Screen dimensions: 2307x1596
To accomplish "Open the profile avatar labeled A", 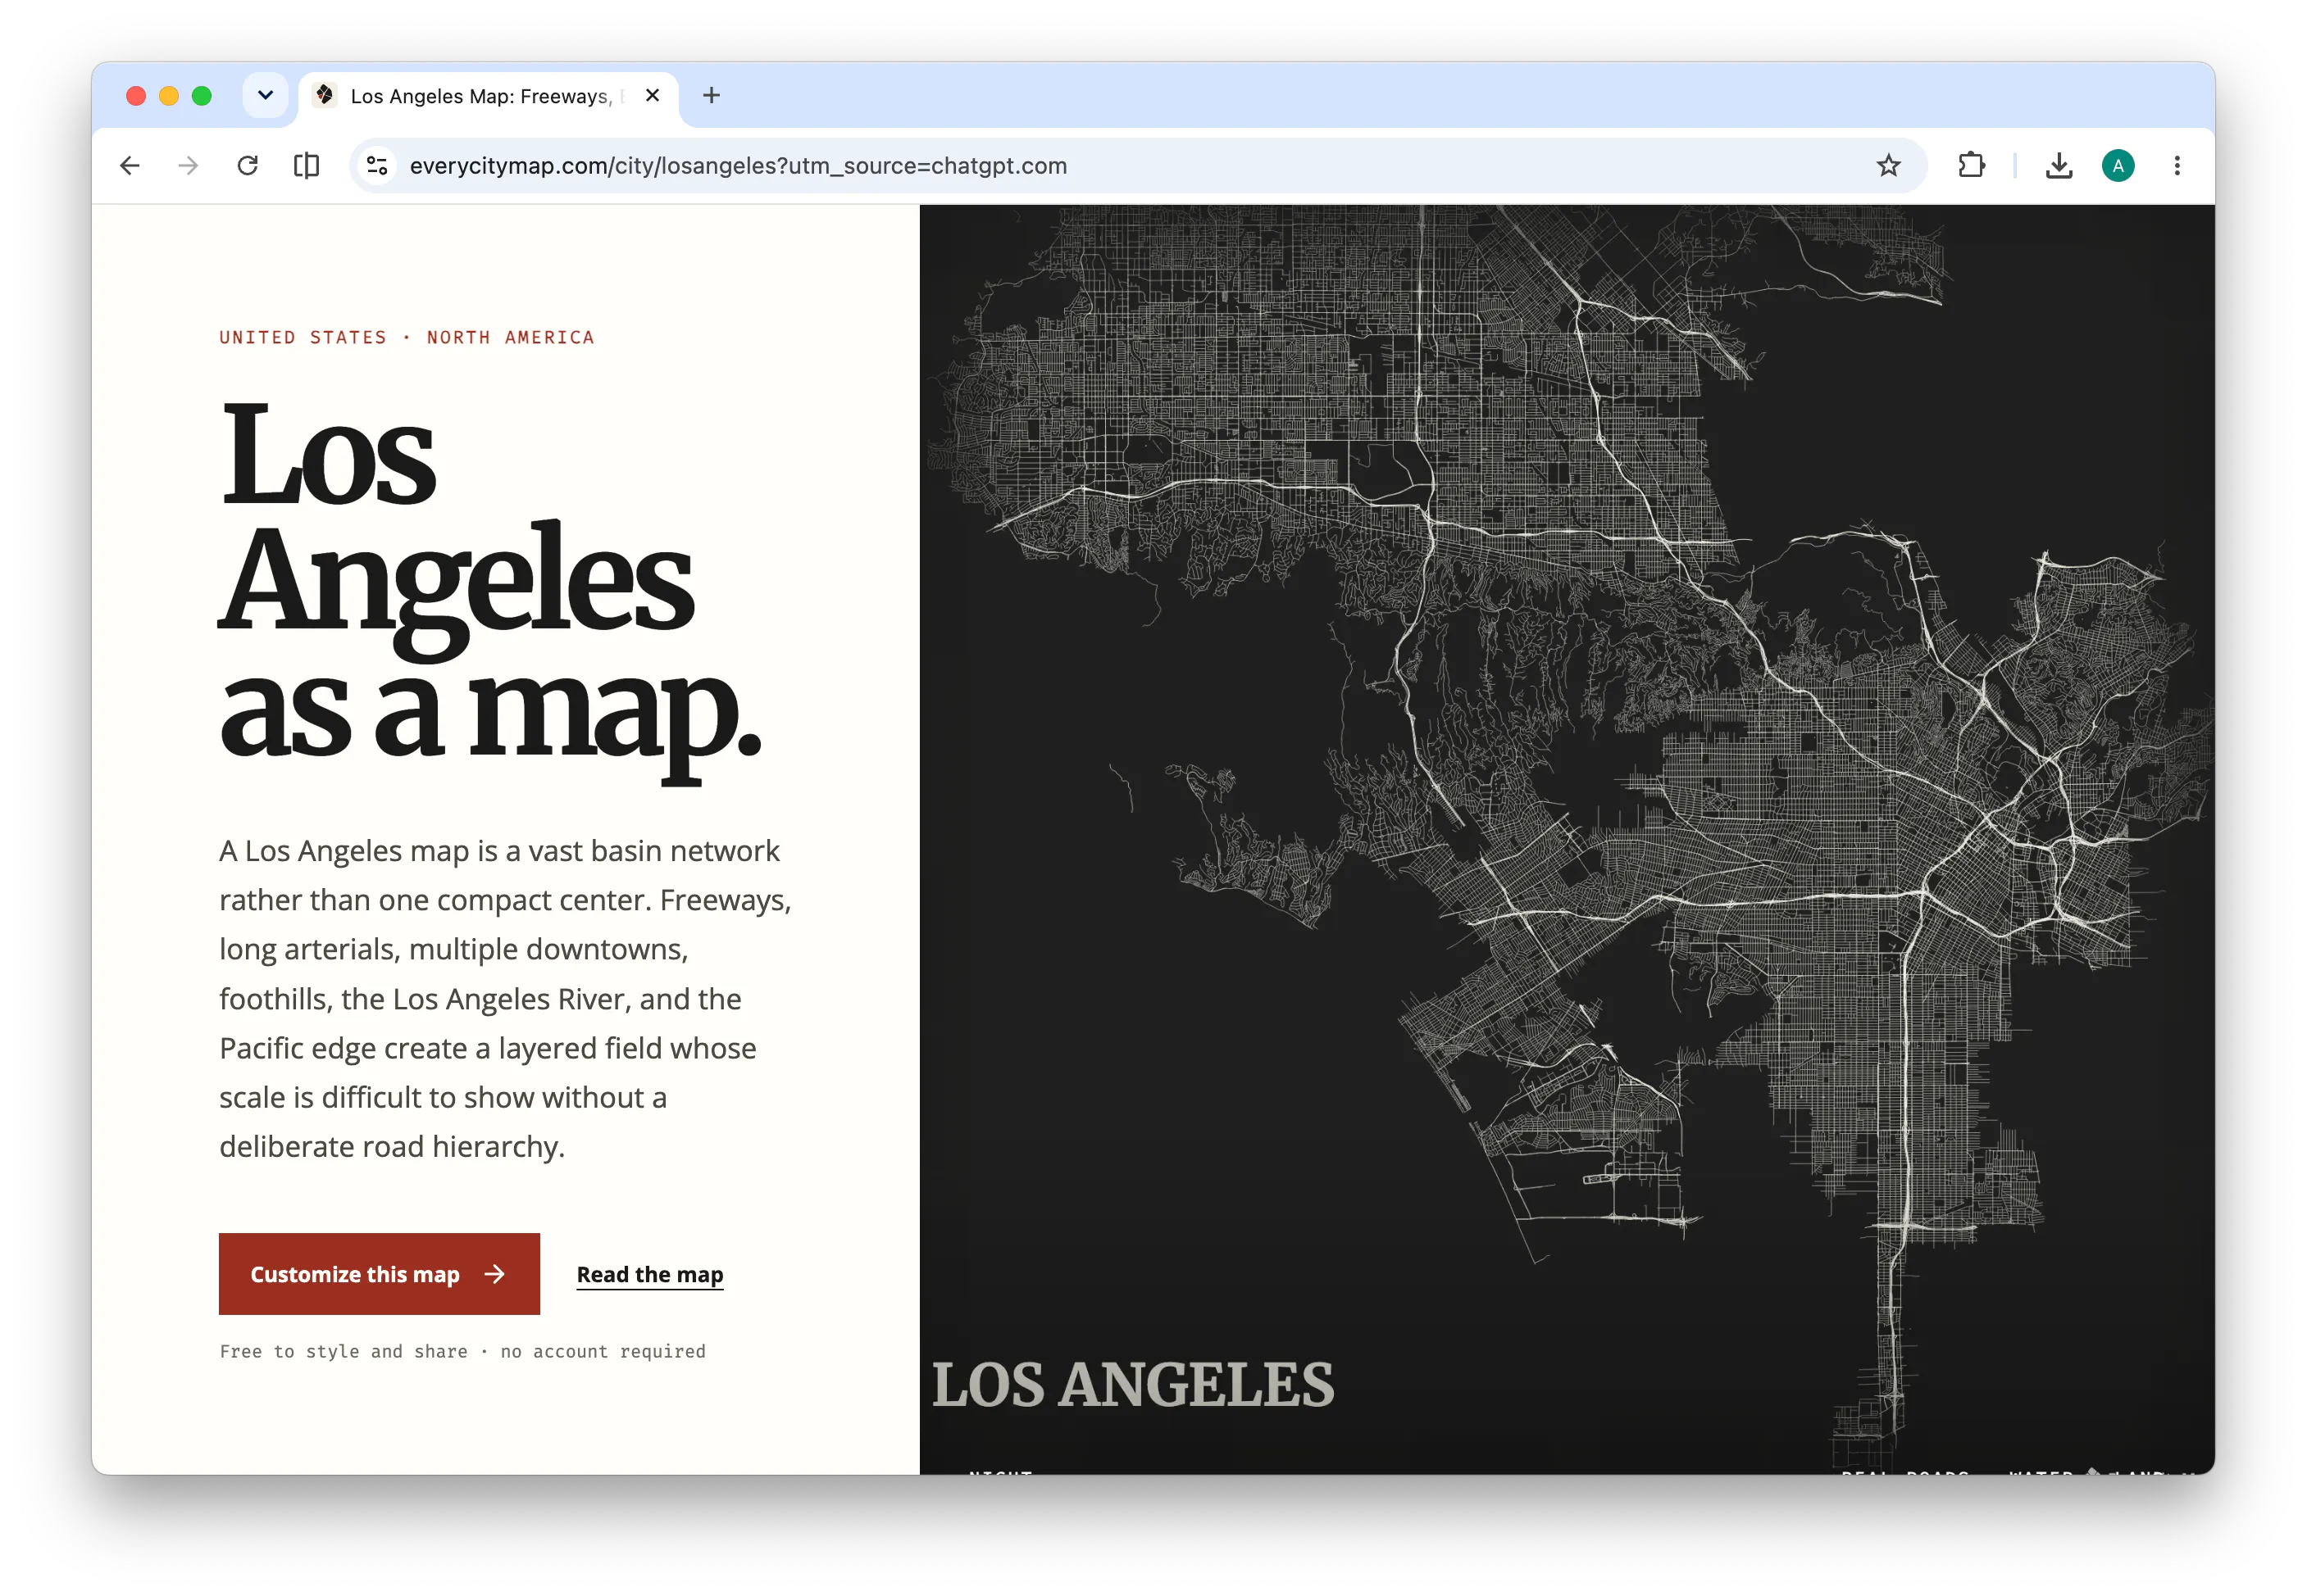I will pos(2118,166).
